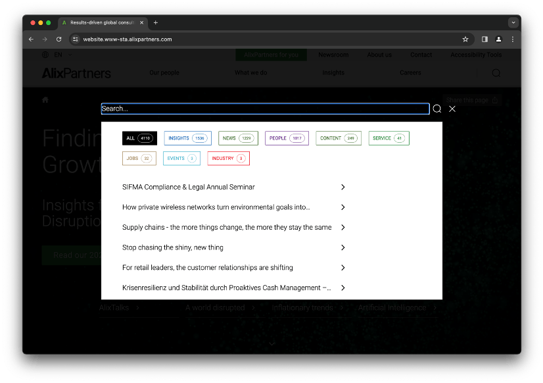Filter results by PEOPLE
This screenshot has height=383, width=543.
coord(287,138)
